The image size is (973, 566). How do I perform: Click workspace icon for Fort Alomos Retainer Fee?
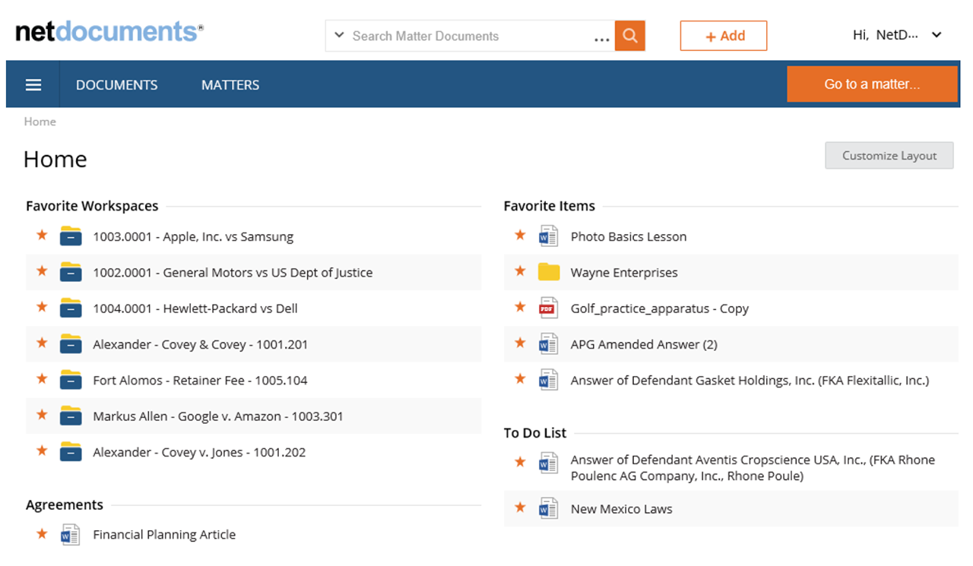(x=71, y=379)
